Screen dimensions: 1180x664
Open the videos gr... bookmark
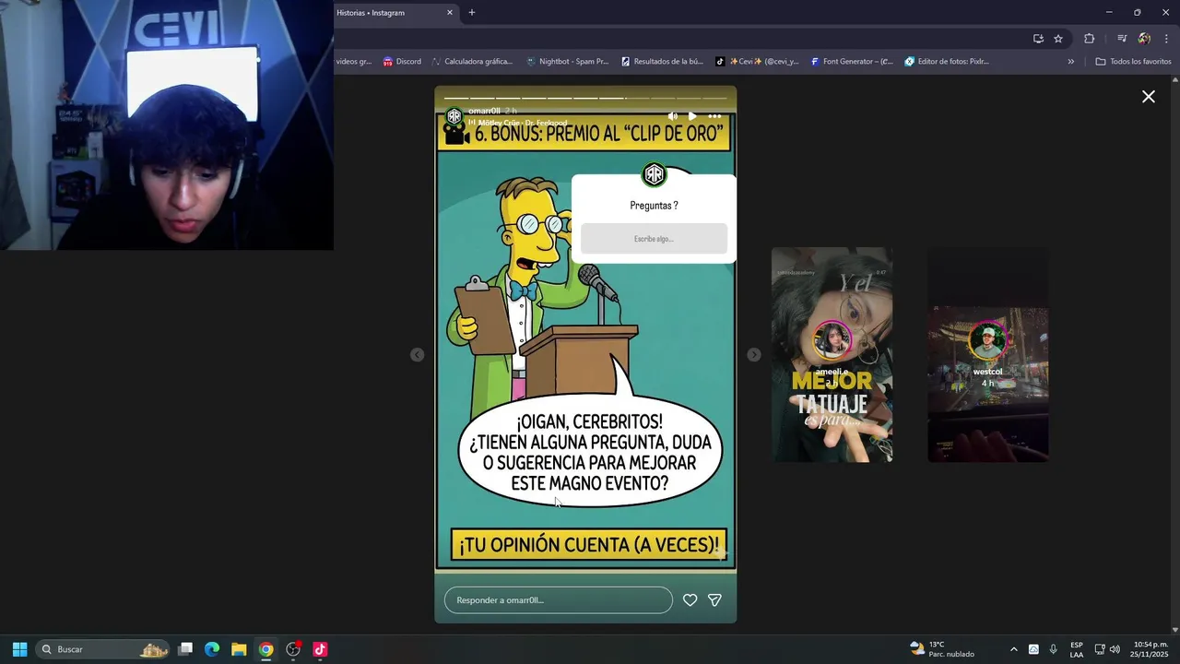pyautogui.click(x=353, y=62)
